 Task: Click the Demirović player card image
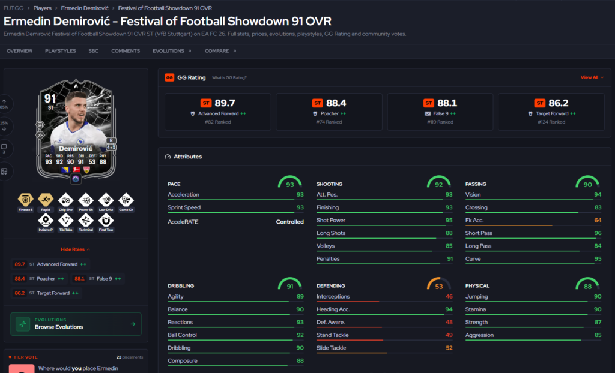point(76,131)
